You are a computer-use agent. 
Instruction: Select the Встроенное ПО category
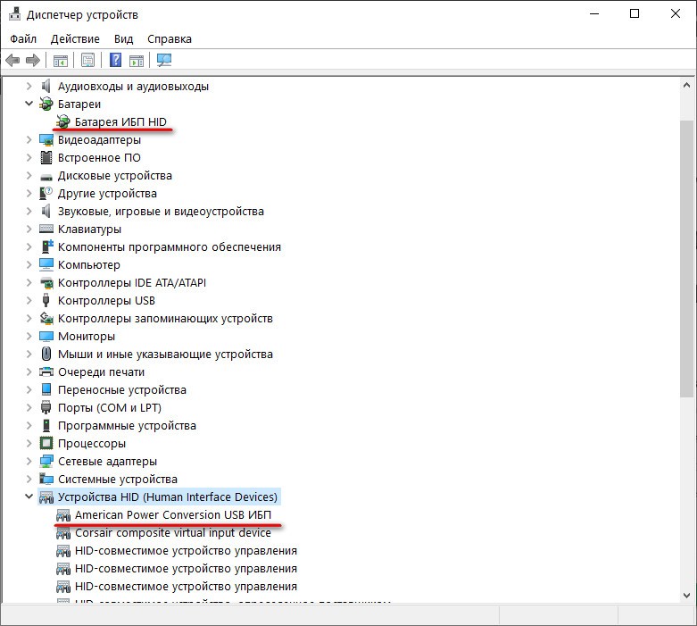click(x=99, y=157)
